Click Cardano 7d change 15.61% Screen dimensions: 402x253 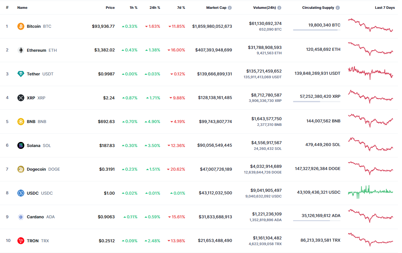click(x=177, y=217)
